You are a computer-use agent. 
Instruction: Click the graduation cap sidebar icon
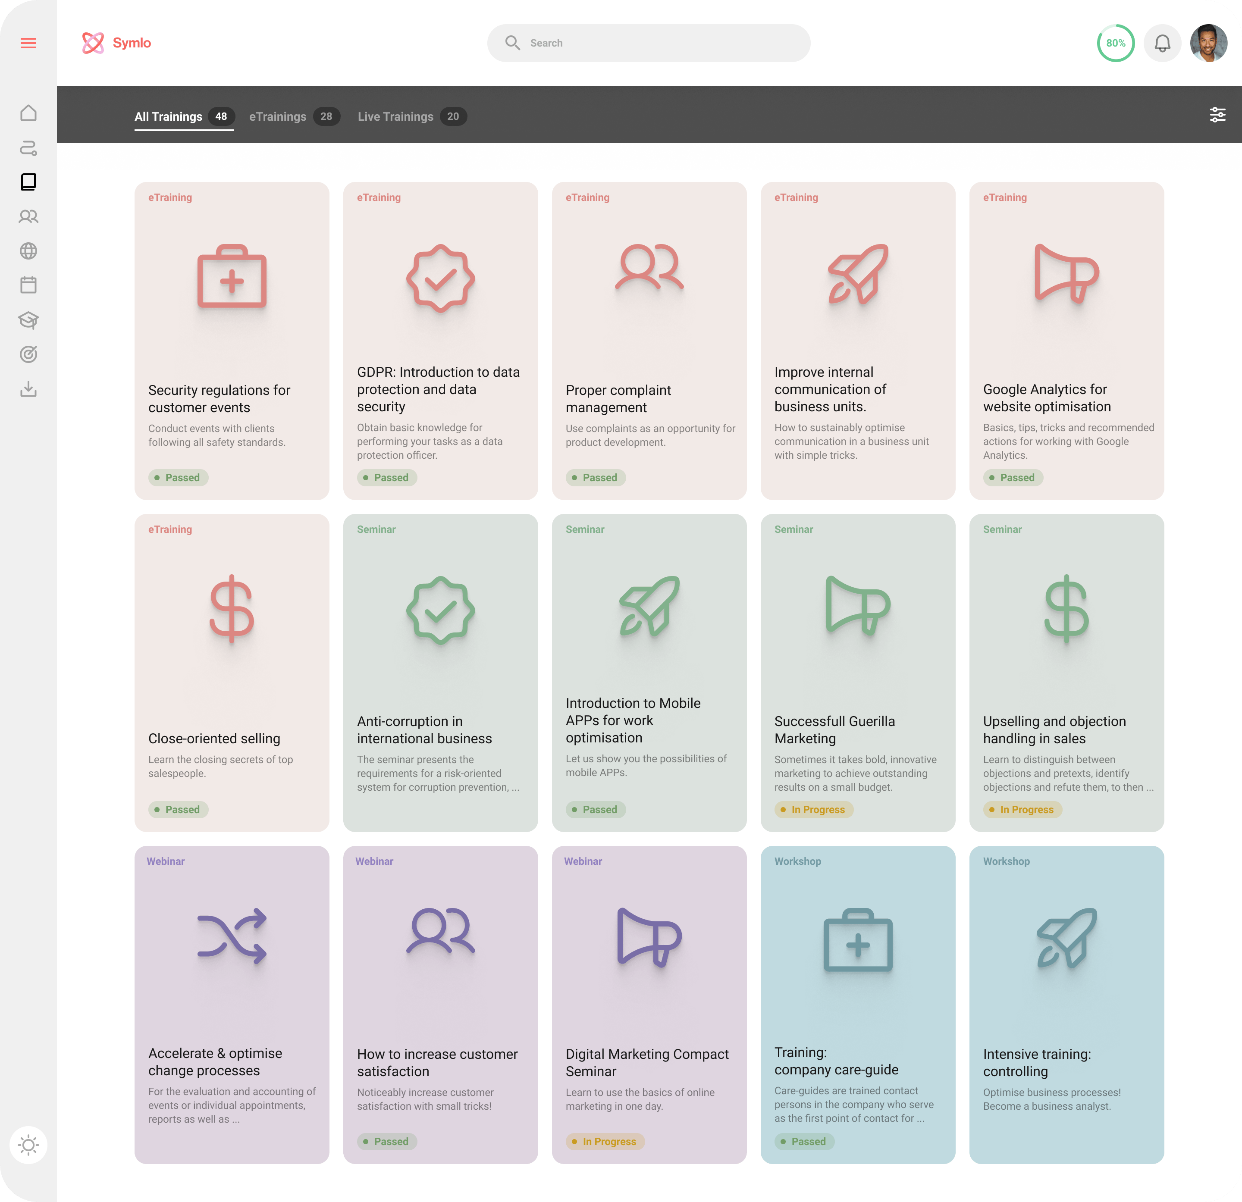[x=28, y=319]
